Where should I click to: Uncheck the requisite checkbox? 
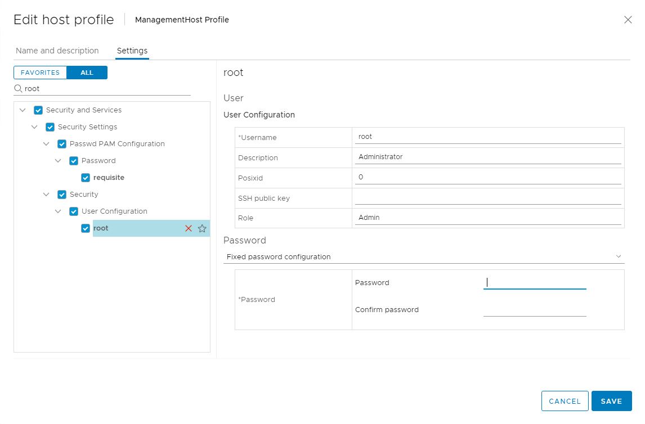(86, 177)
